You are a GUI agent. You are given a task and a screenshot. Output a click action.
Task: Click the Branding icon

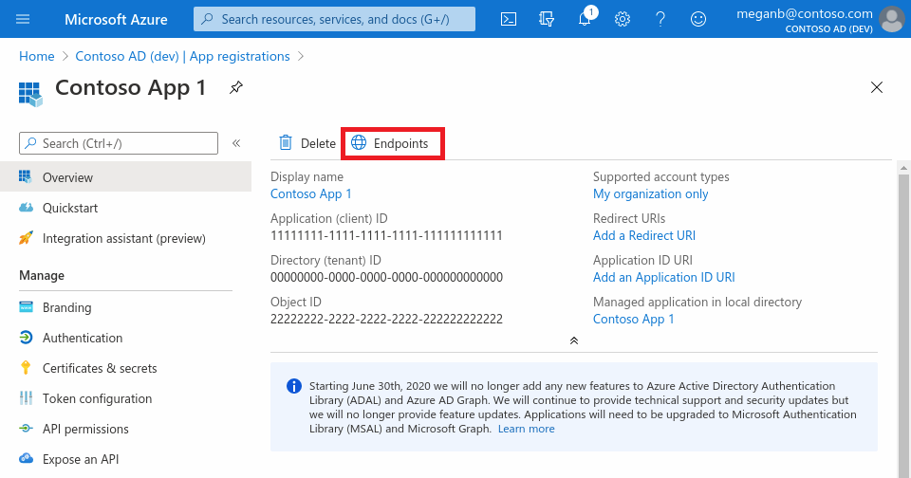(27, 306)
